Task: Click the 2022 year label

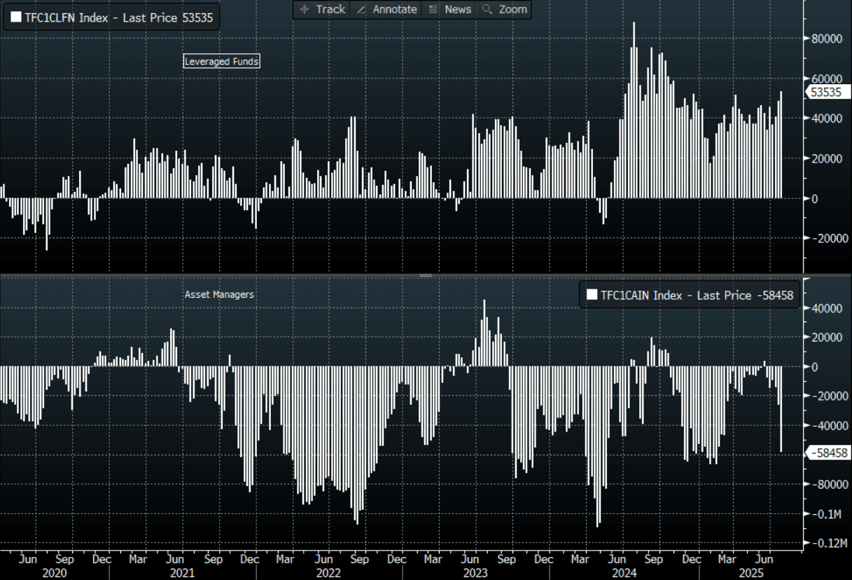Action: point(330,572)
